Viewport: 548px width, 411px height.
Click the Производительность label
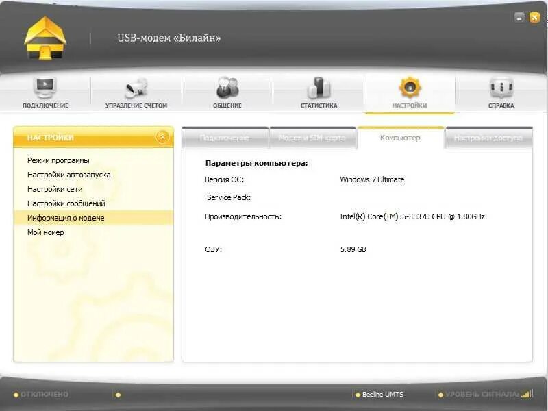tap(243, 216)
